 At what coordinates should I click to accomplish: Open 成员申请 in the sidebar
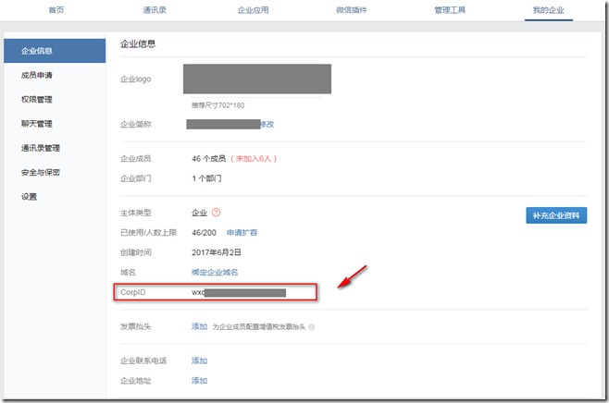(x=36, y=75)
